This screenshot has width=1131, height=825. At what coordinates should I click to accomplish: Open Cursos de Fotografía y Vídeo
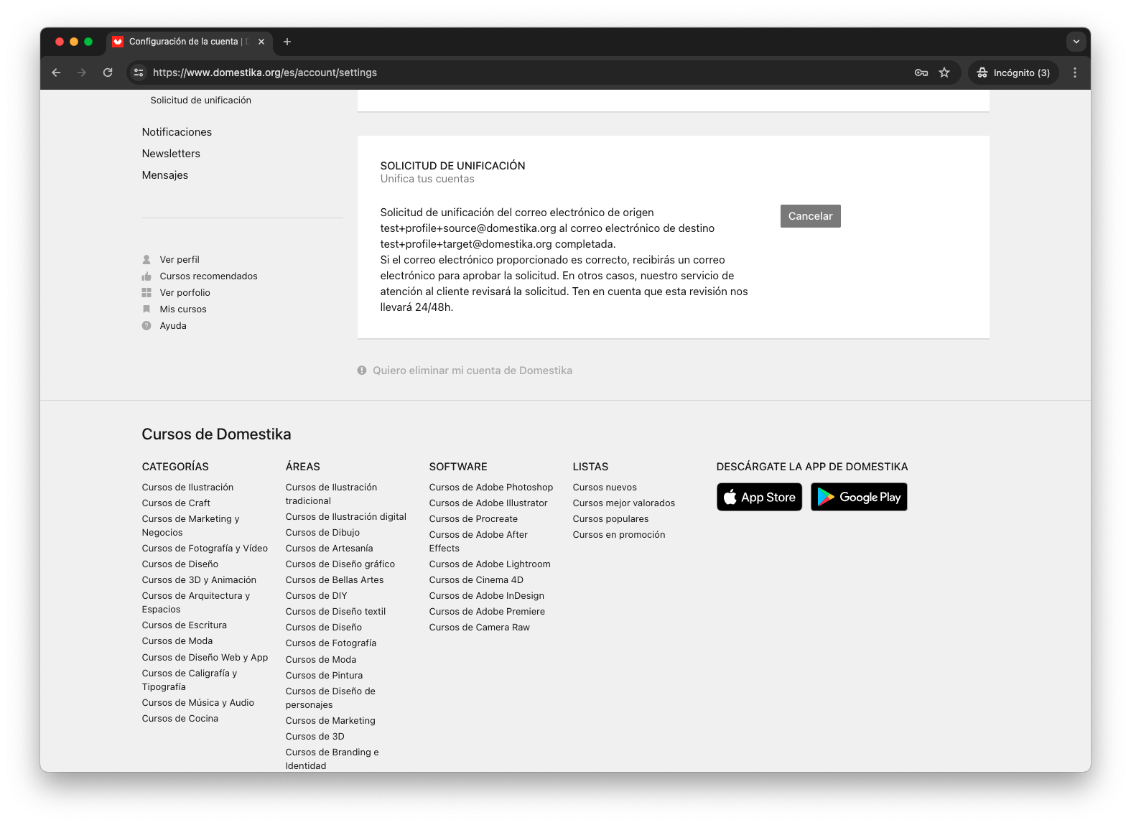tap(205, 549)
